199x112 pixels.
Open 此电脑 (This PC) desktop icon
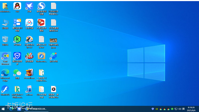(x=5, y=24)
